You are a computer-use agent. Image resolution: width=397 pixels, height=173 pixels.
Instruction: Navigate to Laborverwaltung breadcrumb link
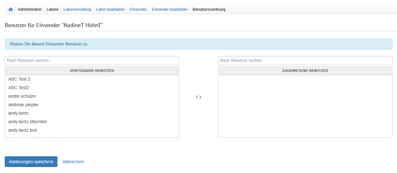pos(77,9)
